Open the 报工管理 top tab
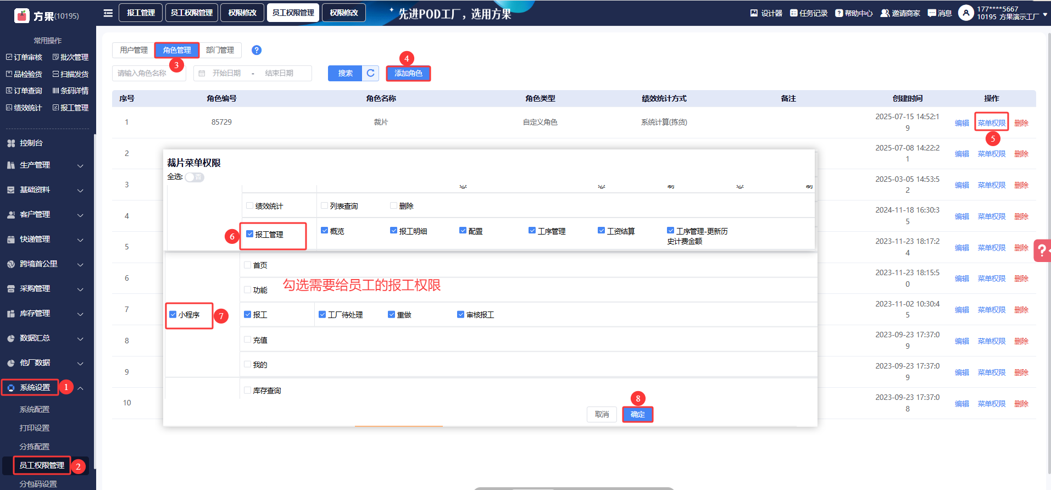This screenshot has height=490, width=1051. [141, 13]
